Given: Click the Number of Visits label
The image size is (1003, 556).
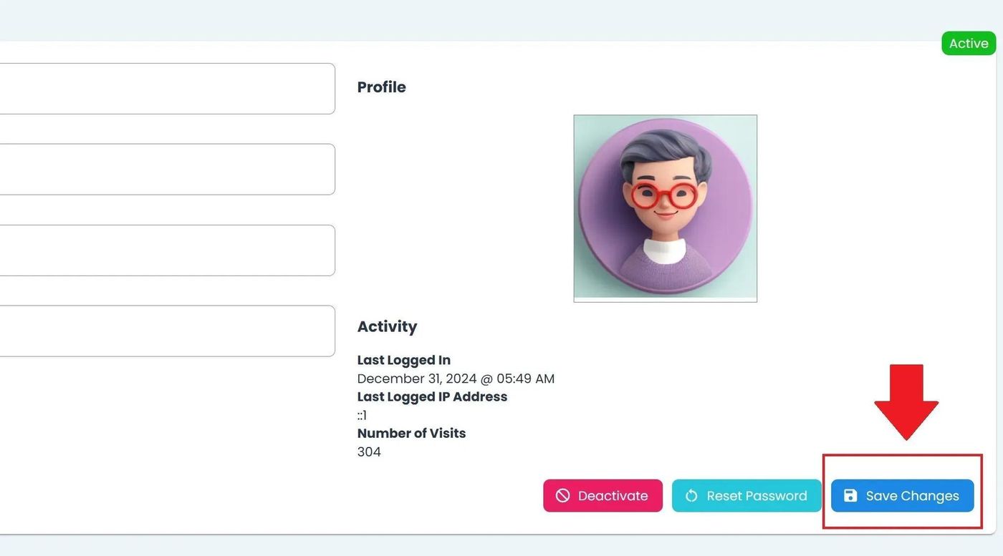Looking at the screenshot, I should 411,433.
